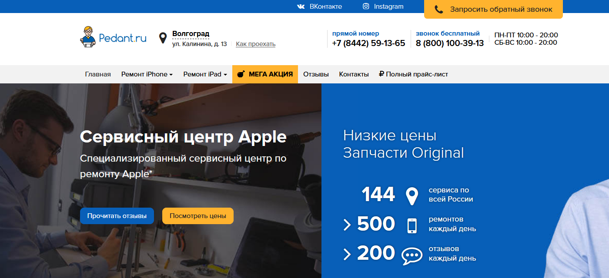Click the chevron arrow before 200

coord(347,254)
